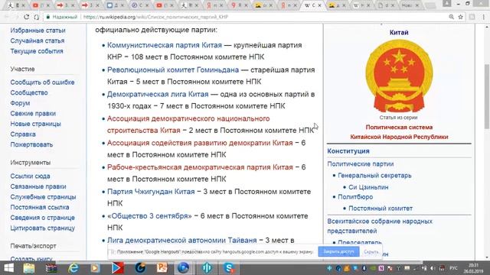Open 'Генеральный секретарь' link

click(374, 176)
